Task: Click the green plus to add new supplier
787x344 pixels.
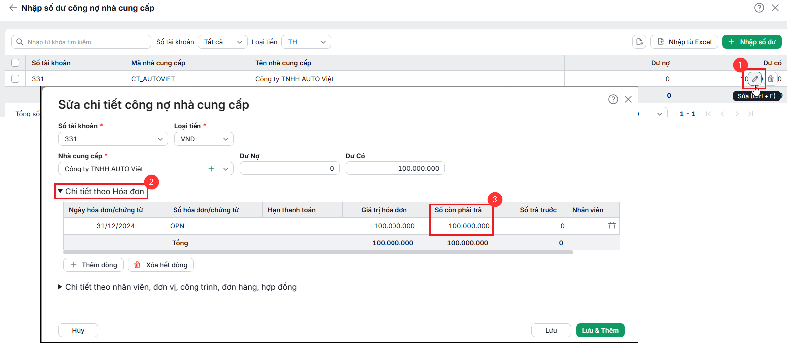Action: point(211,169)
